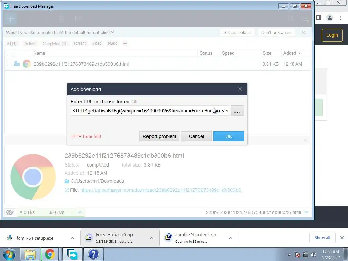Viewport: 348px width, 261px height.
Task: Click upload speed 0 B/s indicator
Action: click(57, 213)
